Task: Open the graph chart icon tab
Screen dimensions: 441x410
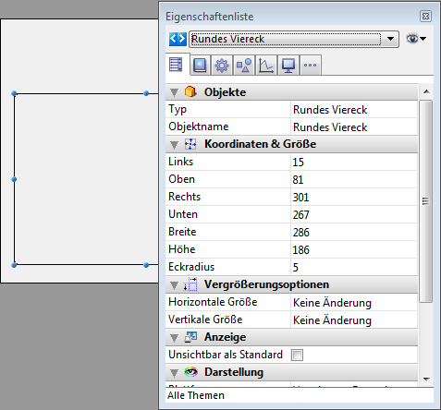Action: click(266, 66)
